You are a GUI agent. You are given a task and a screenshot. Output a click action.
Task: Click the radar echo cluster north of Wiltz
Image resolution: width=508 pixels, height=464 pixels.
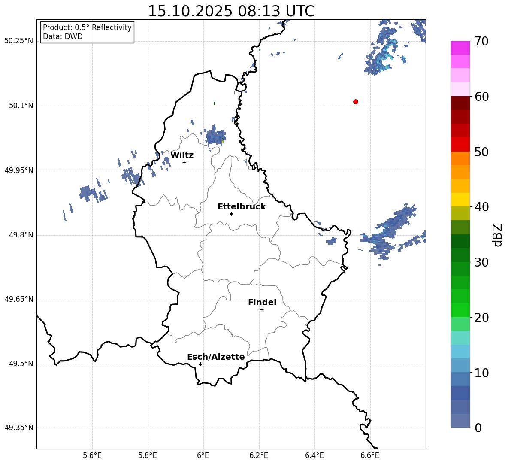(x=215, y=136)
